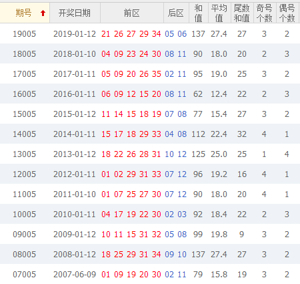Viewport: 300px width, 284px height.
Task: Click draw date 2012-01-11
Action: tap(75, 174)
